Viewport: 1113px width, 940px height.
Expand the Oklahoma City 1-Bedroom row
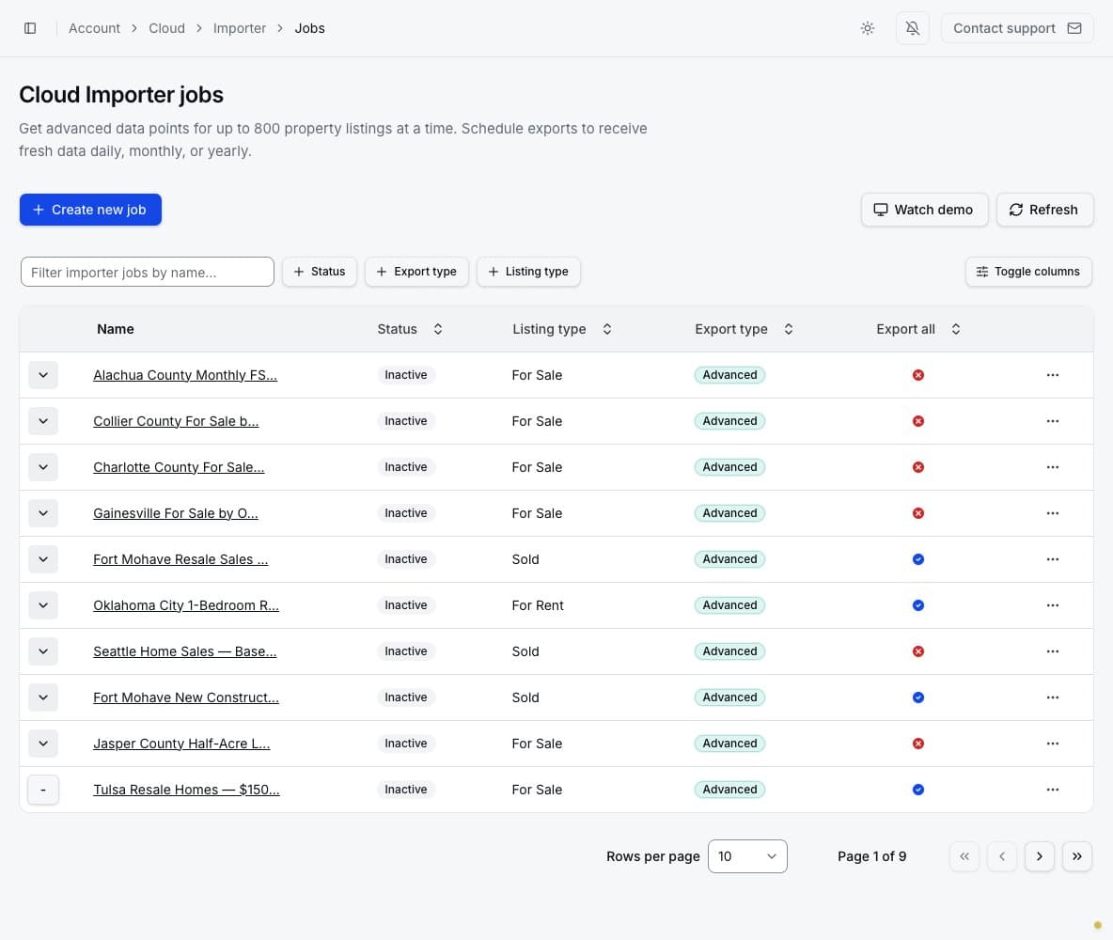click(43, 605)
